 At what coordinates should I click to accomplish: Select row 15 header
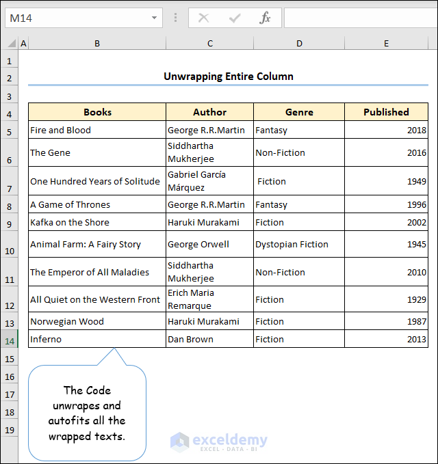click(x=9, y=357)
